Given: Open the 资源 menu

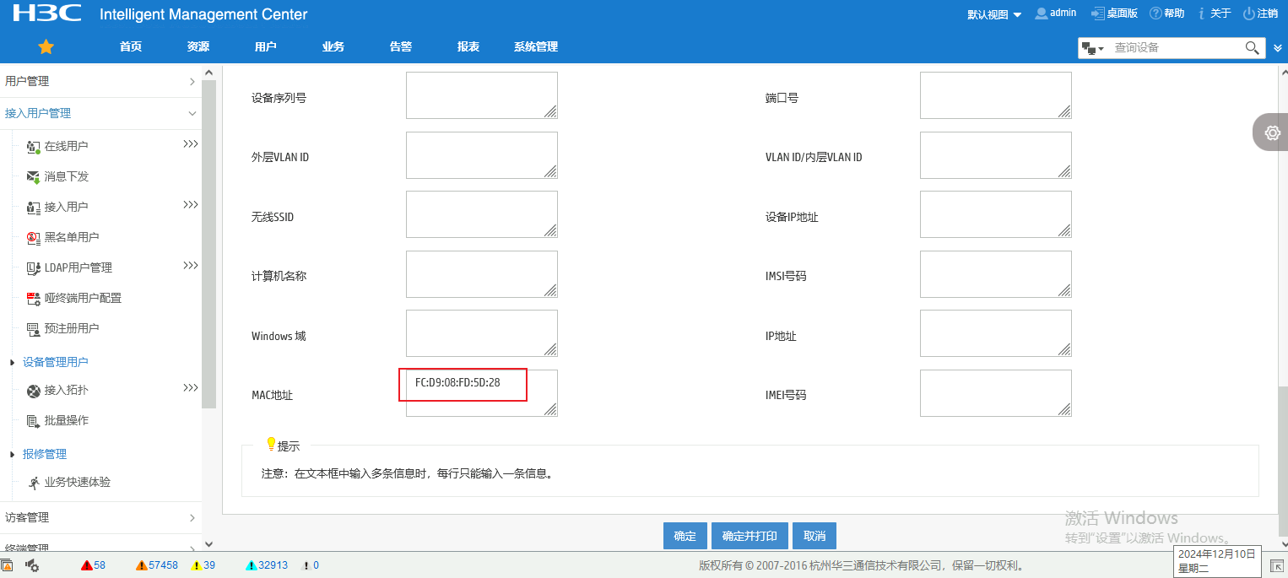Looking at the screenshot, I should click(x=198, y=46).
